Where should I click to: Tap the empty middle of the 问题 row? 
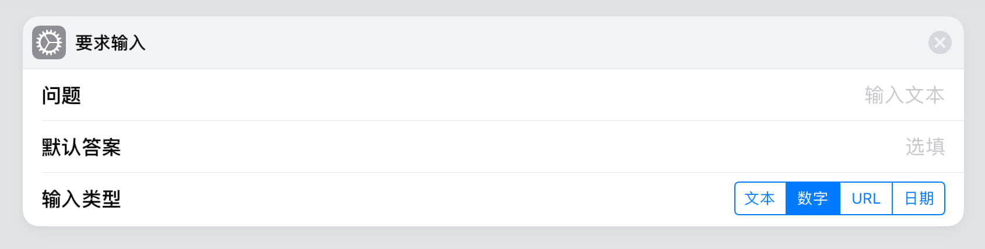click(467, 95)
